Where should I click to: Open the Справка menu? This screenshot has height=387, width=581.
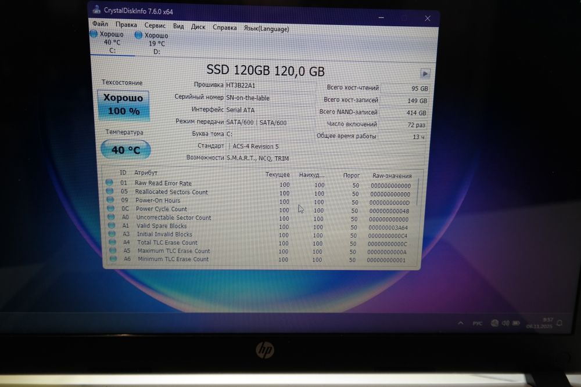coord(224,27)
